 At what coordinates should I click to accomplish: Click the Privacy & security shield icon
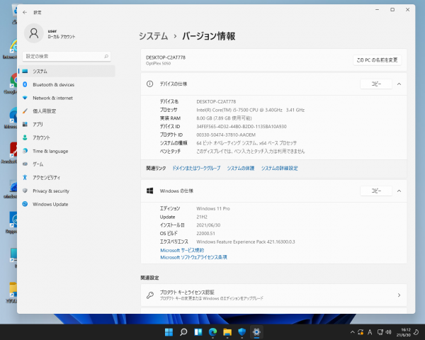tap(25, 191)
